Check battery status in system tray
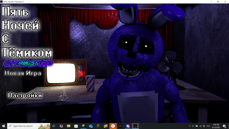Image resolution: width=229 pixels, height=129 pixels. click(x=197, y=126)
